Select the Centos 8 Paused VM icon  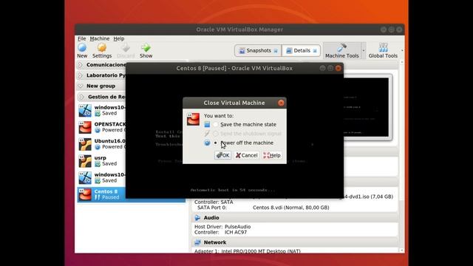[x=85, y=194]
